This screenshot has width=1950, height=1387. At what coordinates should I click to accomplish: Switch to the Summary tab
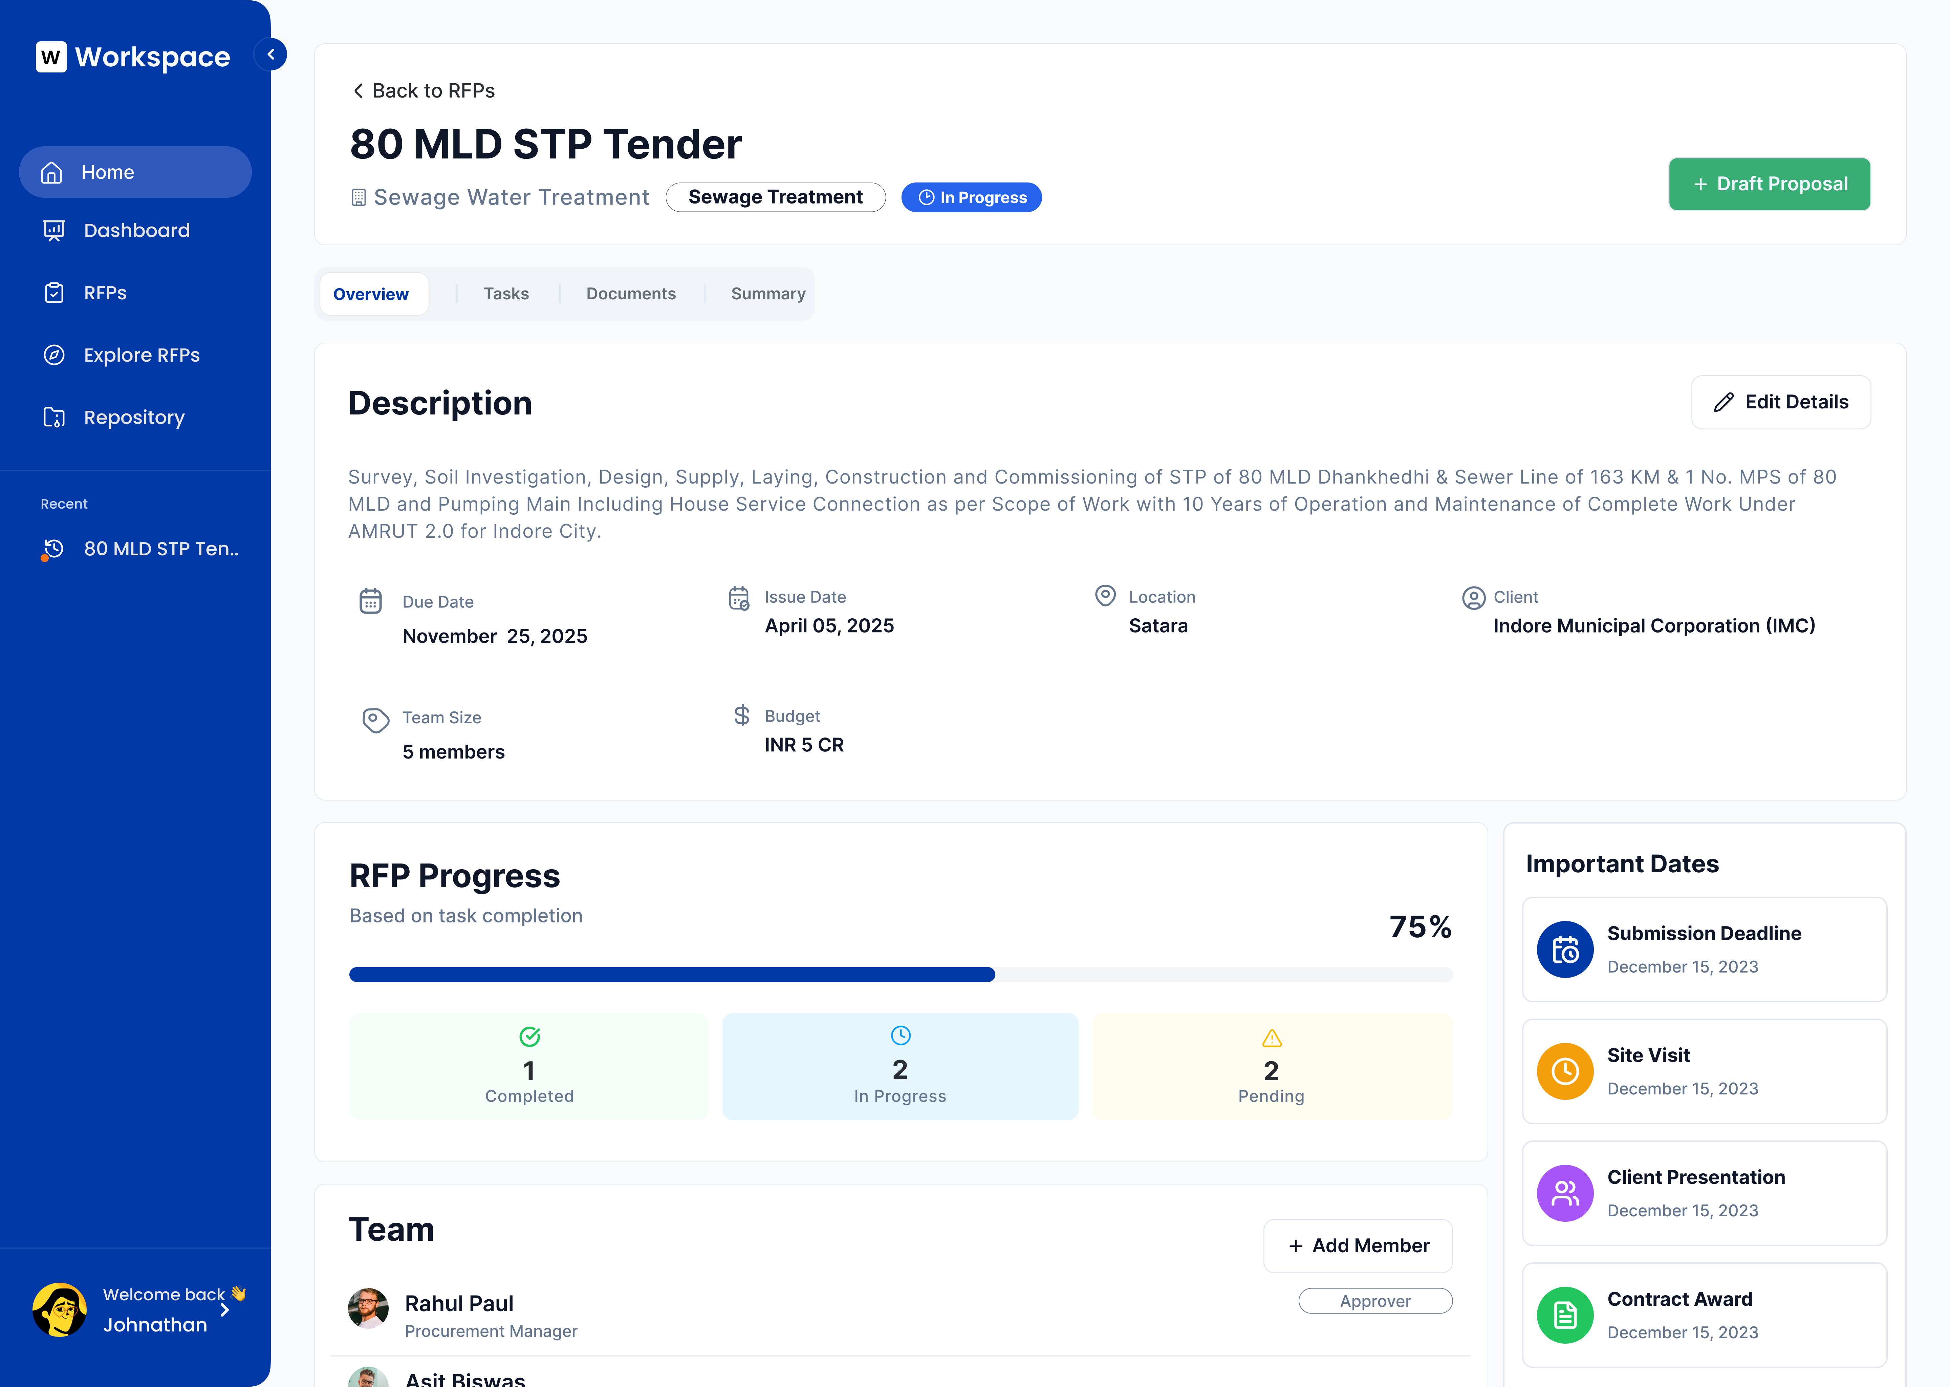[x=767, y=294]
